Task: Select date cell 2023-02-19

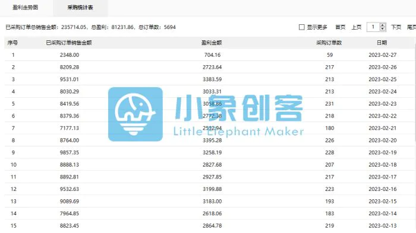Action: click(383, 152)
